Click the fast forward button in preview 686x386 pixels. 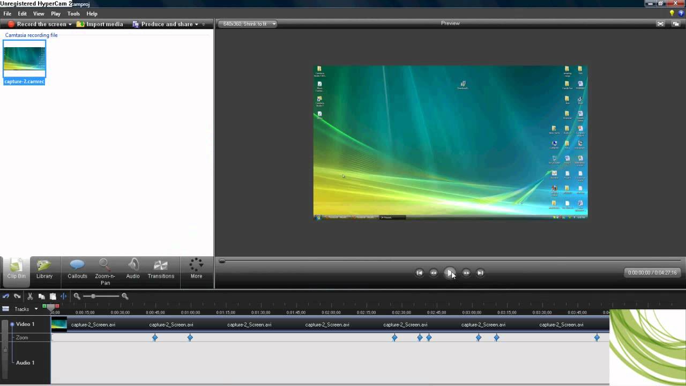tap(466, 272)
